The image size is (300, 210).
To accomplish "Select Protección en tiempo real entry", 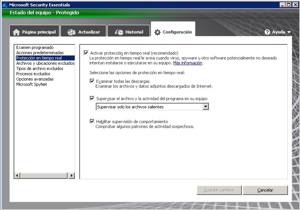I will [45, 58].
